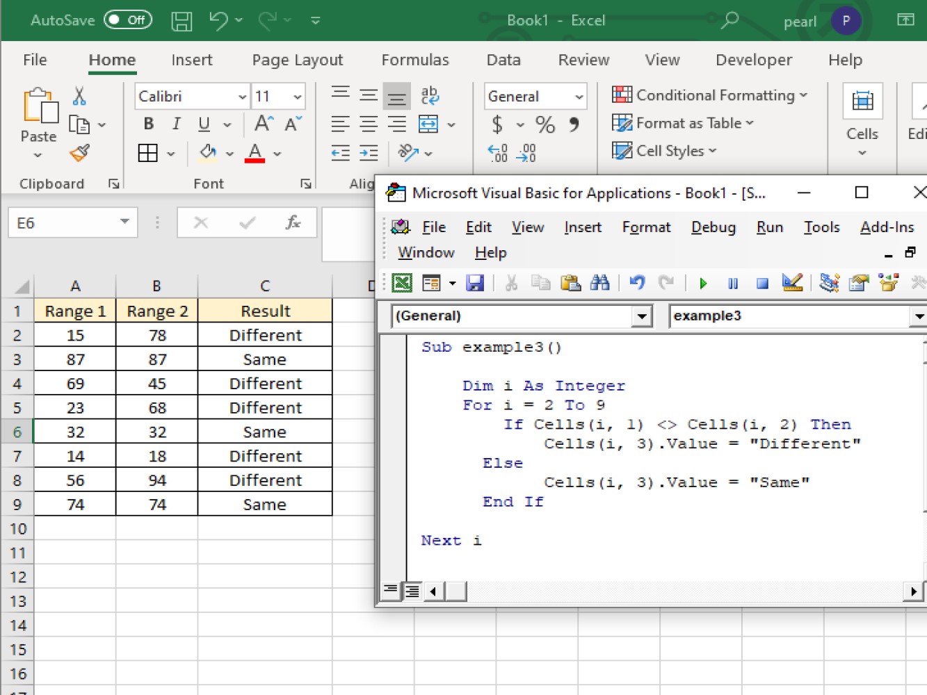Toggle Italic formatting button
Viewport: 927px width, 695px height.
[x=176, y=124]
